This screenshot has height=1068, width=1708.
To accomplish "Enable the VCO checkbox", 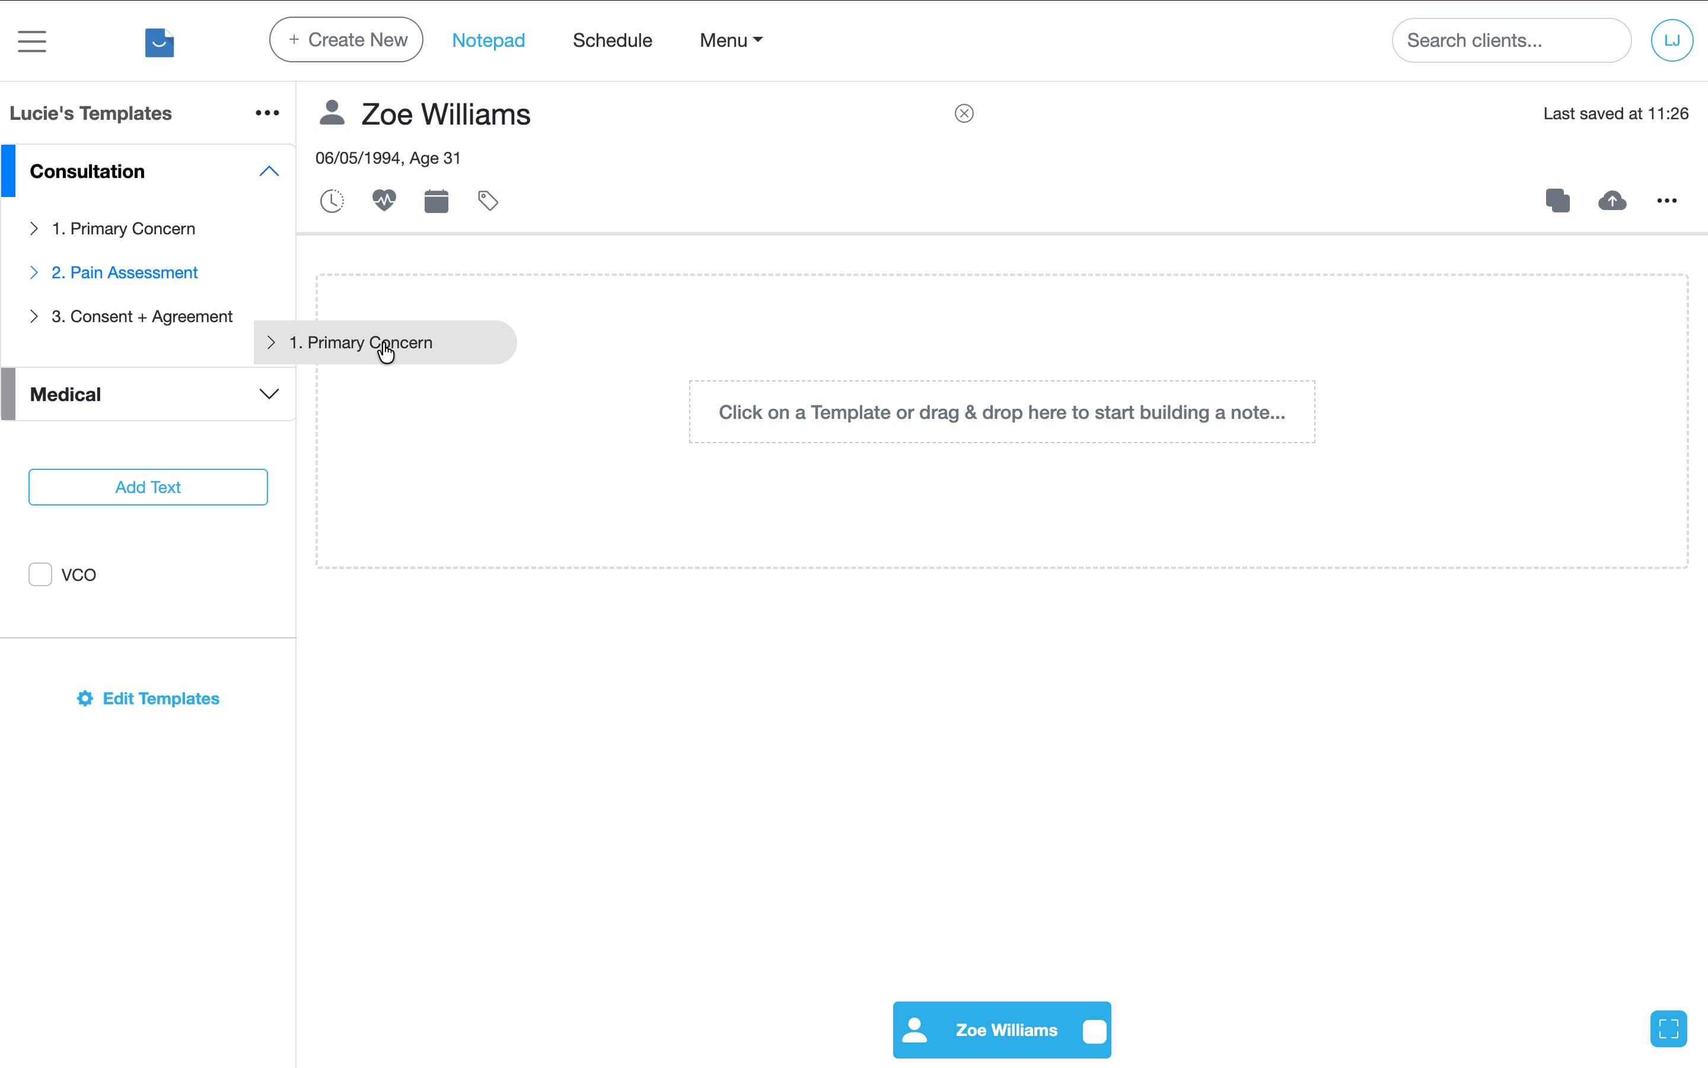I will [x=40, y=574].
